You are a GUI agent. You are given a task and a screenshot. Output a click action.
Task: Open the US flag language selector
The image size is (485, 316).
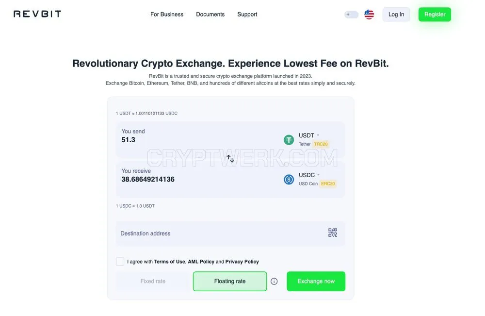coord(369,14)
